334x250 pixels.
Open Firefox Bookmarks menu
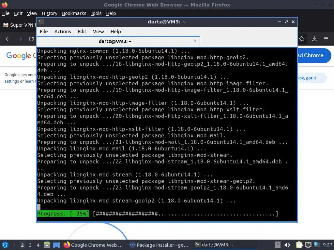click(74, 13)
